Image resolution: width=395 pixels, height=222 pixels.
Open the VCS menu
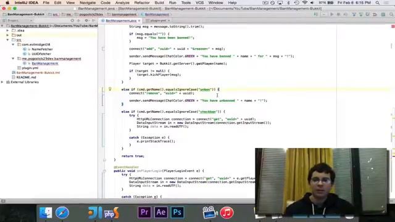pos(199,2)
